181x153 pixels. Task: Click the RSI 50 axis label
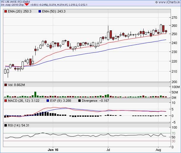pyautogui.click(x=173, y=137)
